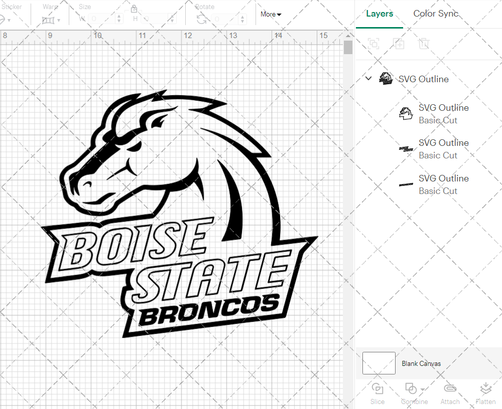Select the Warp tool icon
The height and width of the screenshot is (409, 502).
coord(48,19)
